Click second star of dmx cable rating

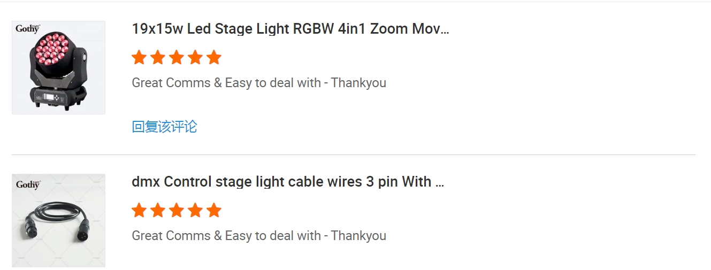(x=158, y=210)
